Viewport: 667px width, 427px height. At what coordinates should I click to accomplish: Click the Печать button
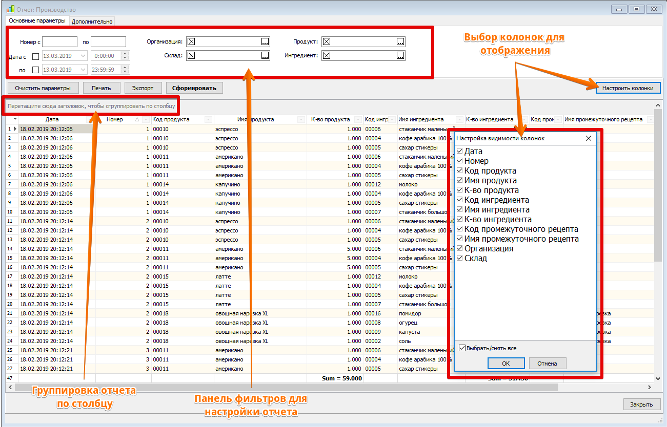[101, 88]
